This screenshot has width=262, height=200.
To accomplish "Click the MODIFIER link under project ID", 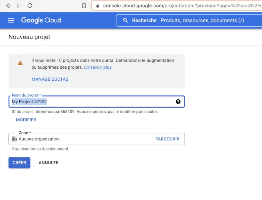I will click(26, 120).
